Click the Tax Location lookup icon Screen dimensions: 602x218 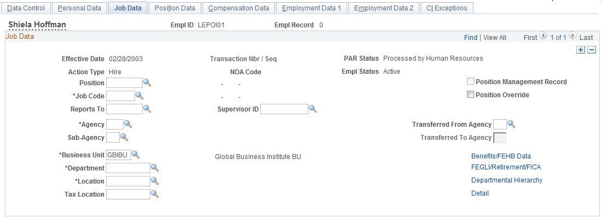point(155,194)
